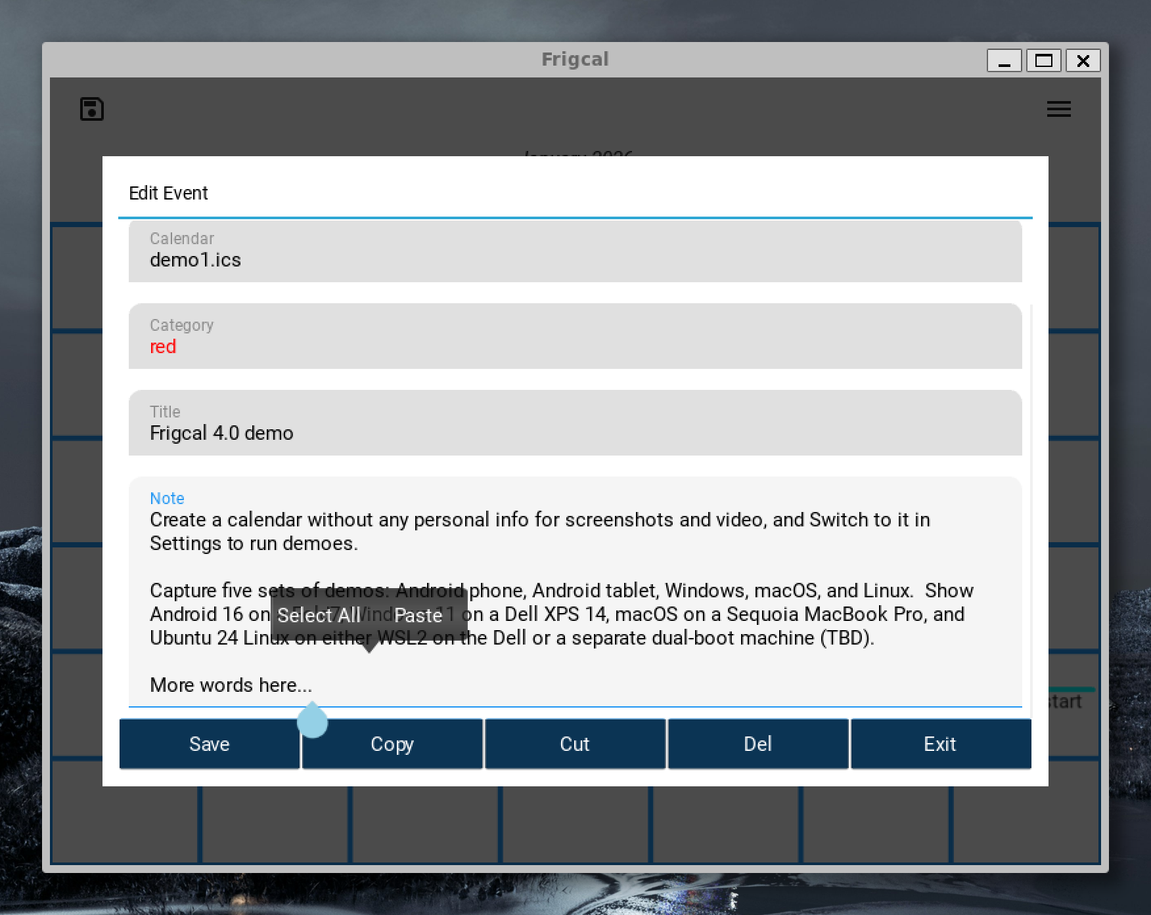This screenshot has width=1151, height=915.
Task: Open the Calendar field demo1.ics
Action: tap(575, 251)
